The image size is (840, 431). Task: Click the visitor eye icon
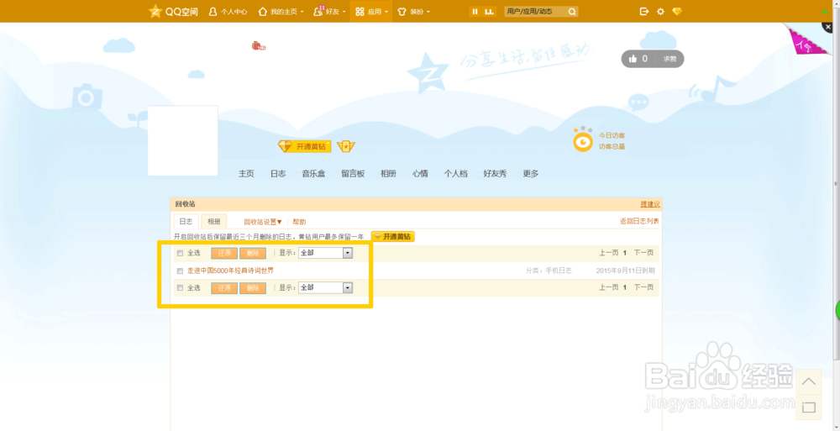pos(583,141)
